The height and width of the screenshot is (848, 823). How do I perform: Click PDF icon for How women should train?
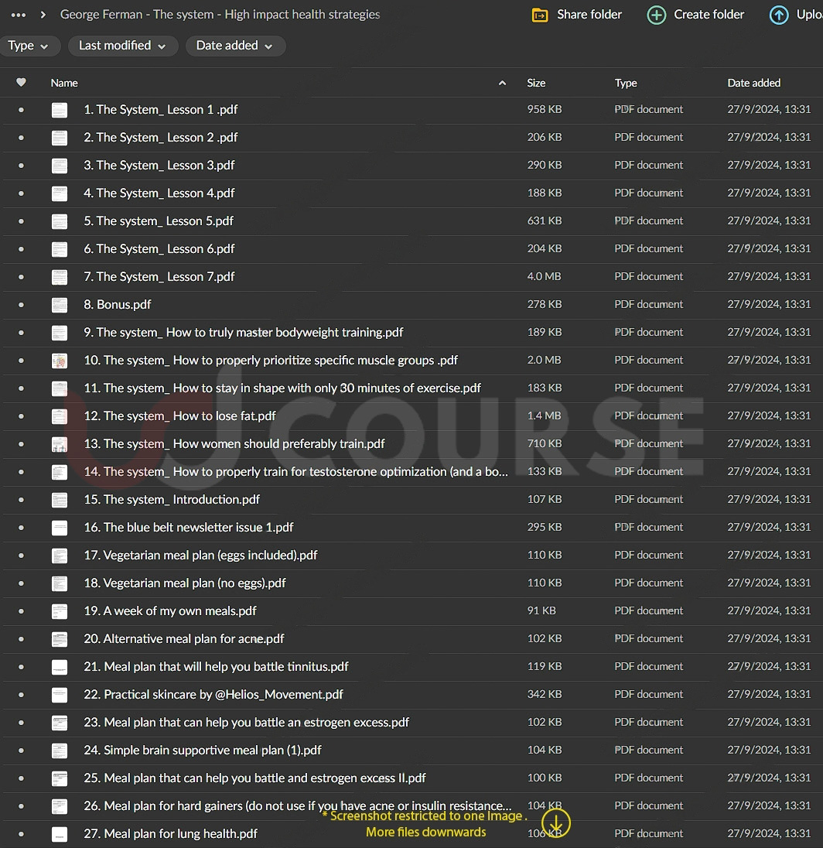pos(60,444)
